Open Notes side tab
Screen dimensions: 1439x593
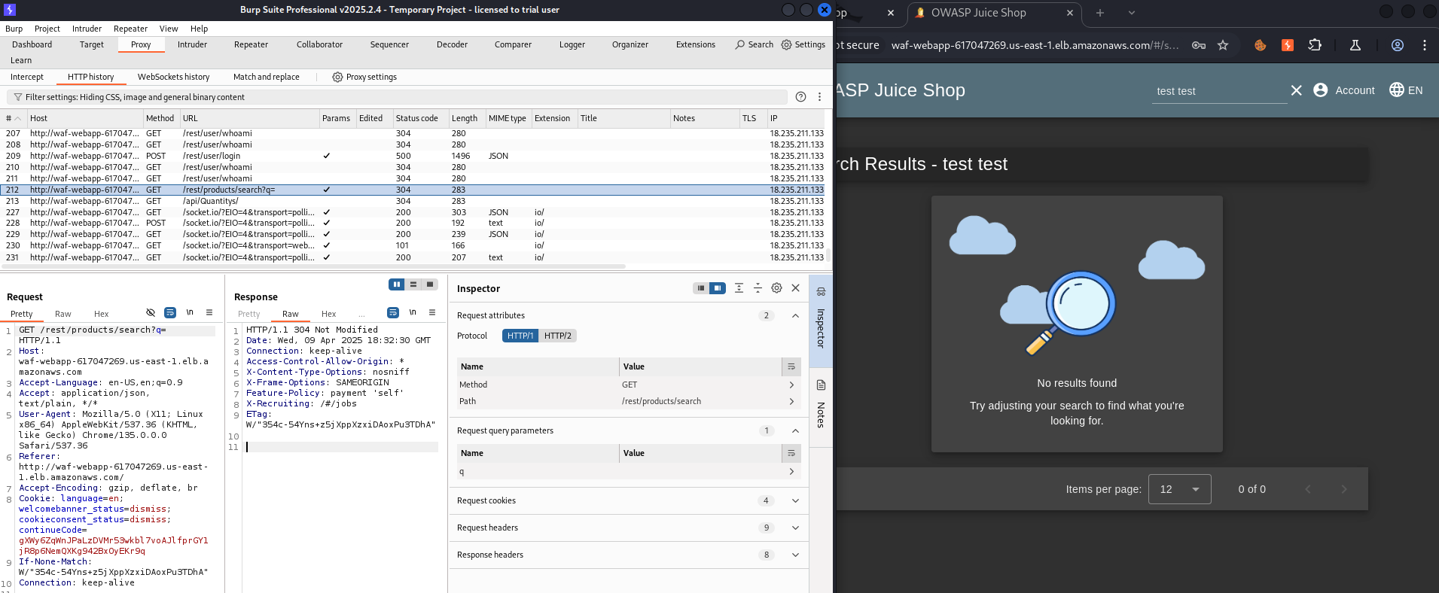(x=821, y=407)
